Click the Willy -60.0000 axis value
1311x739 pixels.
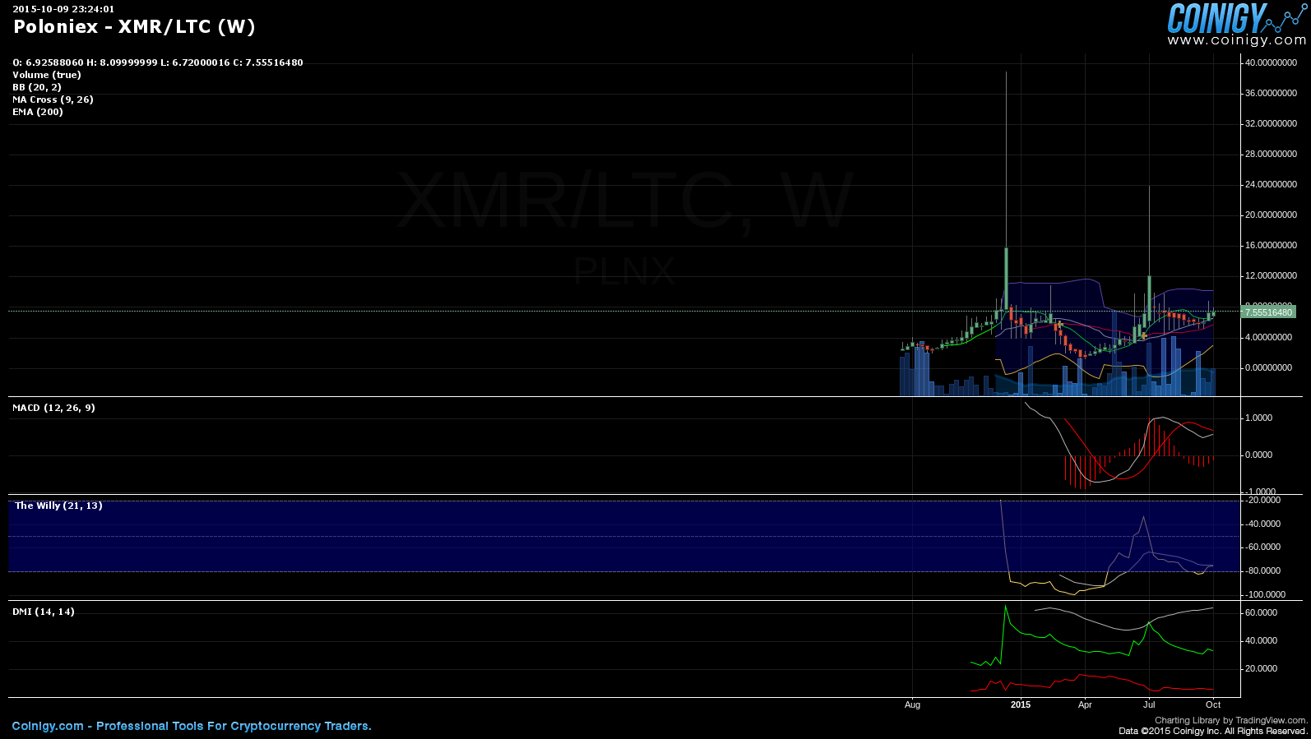[1262, 547]
